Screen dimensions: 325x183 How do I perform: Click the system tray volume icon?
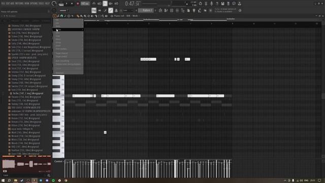(301, 180)
